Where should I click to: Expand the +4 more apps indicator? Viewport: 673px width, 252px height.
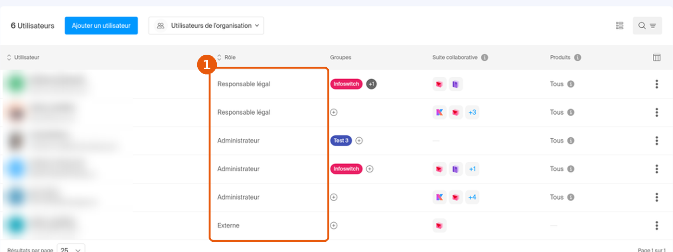(472, 197)
